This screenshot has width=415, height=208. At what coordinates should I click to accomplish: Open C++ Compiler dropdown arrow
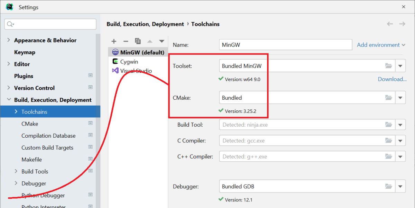tap(400, 156)
